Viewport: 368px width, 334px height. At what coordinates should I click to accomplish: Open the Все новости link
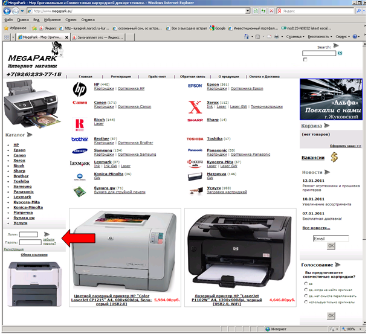click(x=316, y=228)
